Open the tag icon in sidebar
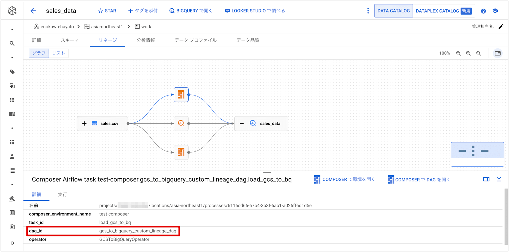The image size is (509, 252). point(12,72)
